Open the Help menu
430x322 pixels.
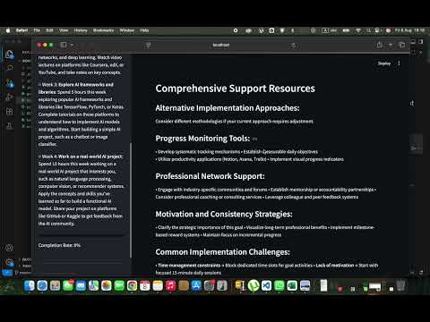144,30
